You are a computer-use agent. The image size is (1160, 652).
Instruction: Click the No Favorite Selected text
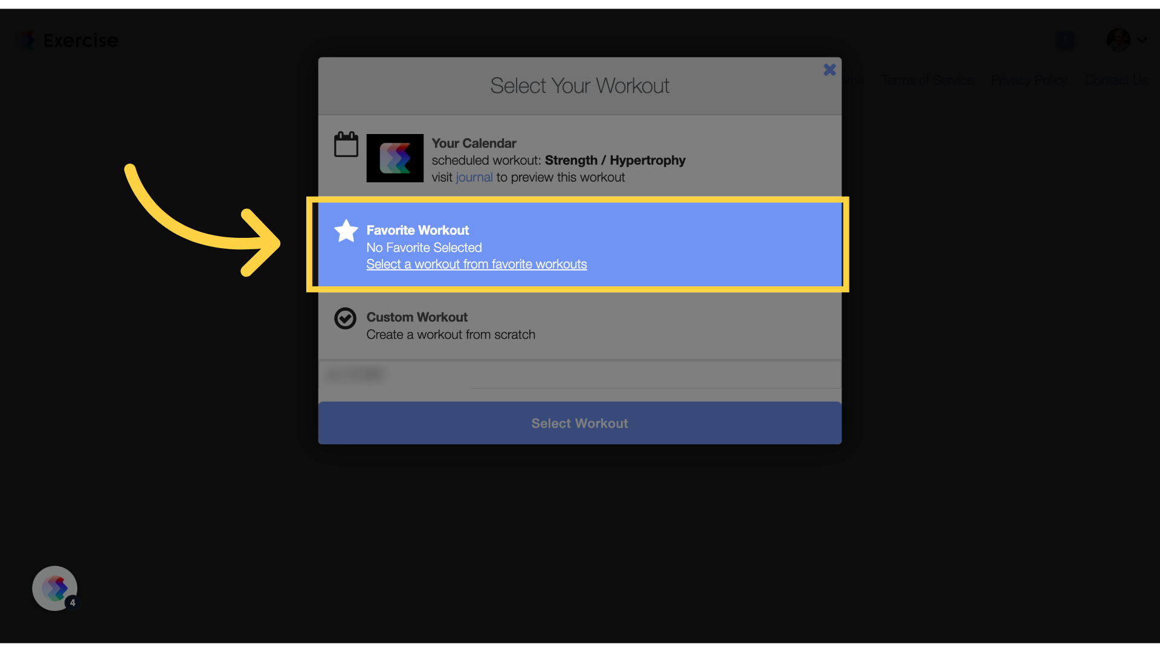point(424,248)
